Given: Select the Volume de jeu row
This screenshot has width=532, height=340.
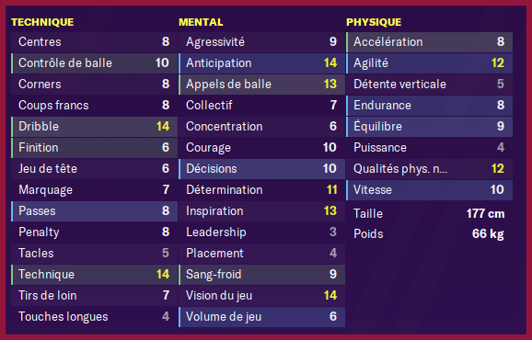Looking at the screenshot, I should coord(262,317).
